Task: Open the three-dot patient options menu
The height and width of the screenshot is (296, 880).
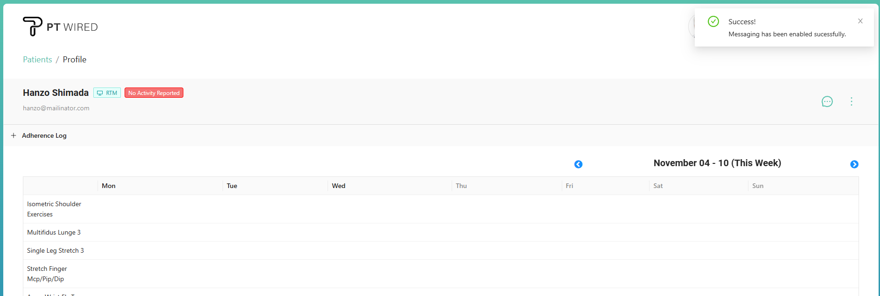Action: pos(851,101)
